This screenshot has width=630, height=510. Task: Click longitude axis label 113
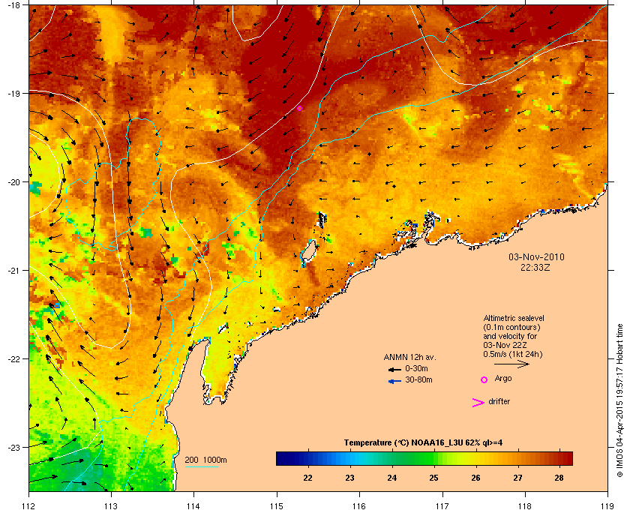(x=111, y=505)
